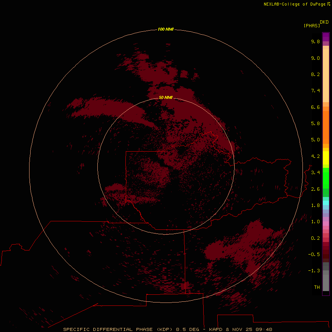332x332 pixels.
Task: Click the pink segment of the color bar
Action: tap(326, 224)
